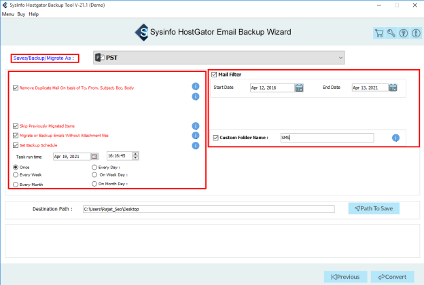Decrease task run time with down arrow

pyautogui.click(x=135, y=157)
